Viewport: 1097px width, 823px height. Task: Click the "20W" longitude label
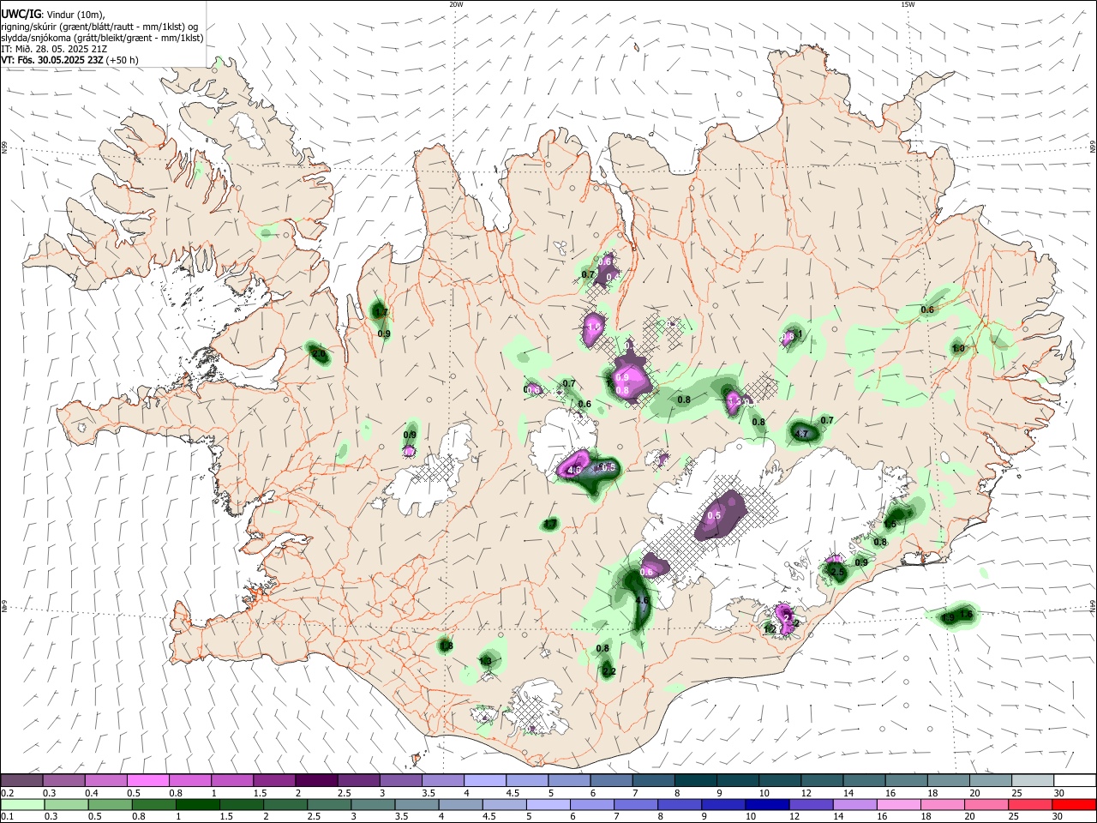click(456, 4)
